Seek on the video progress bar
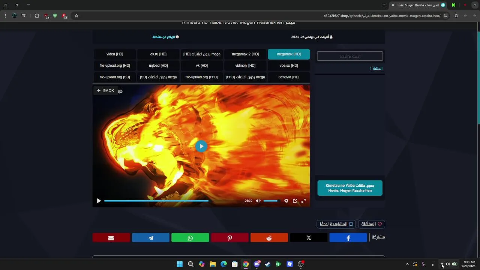This screenshot has height=270, width=480. tap(173, 201)
